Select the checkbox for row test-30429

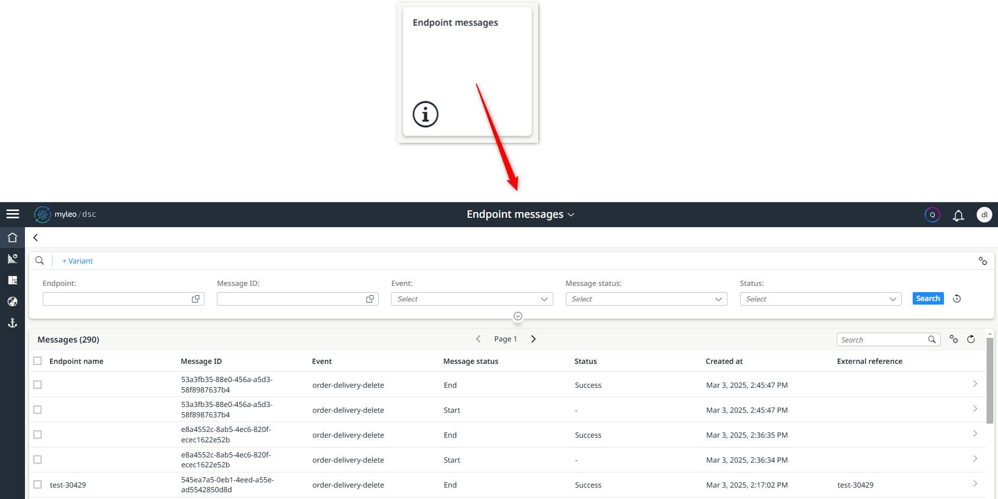(x=37, y=484)
